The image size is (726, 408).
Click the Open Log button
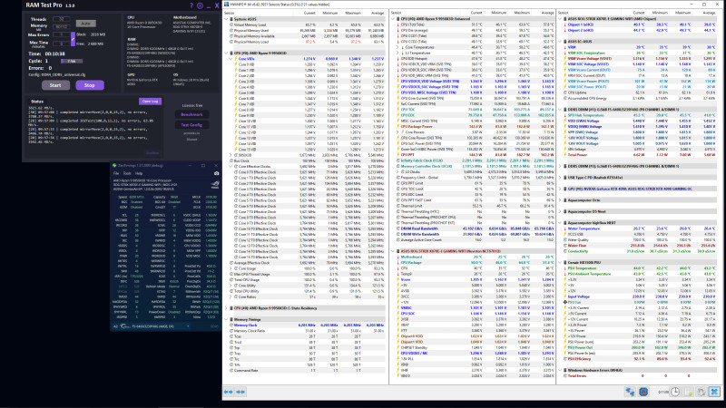point(150,102)
